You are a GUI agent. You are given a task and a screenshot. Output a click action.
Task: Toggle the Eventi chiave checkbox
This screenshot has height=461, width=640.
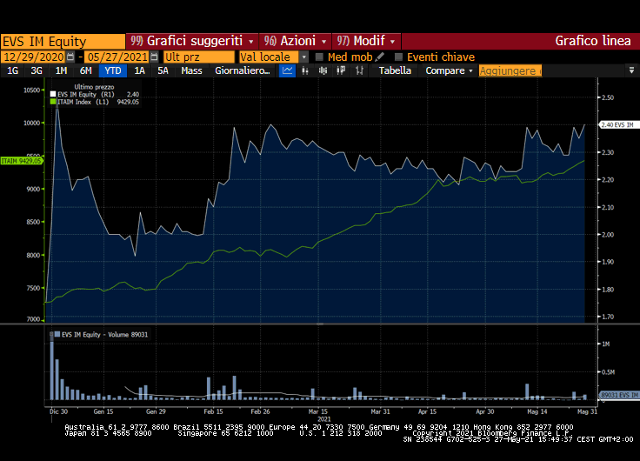tap(398, 57)
